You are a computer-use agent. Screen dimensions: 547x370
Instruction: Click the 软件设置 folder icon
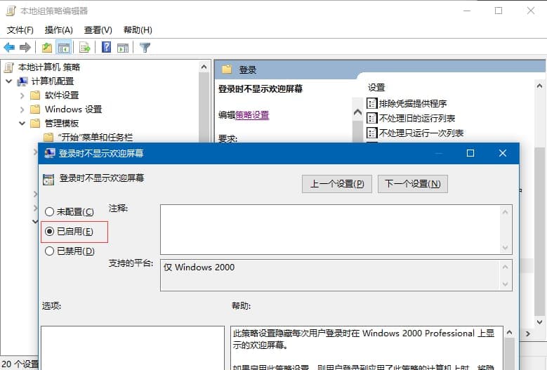pyautogui.click(x=35, y=95)
